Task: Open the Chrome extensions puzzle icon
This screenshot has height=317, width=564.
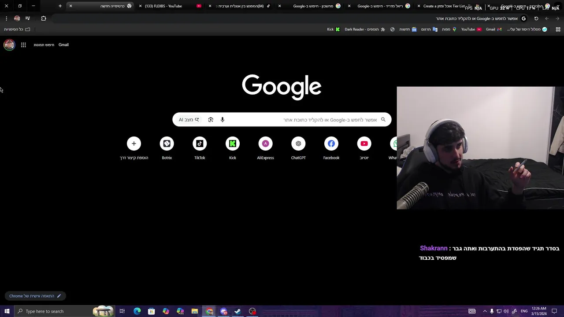Action: coord(43,18)
